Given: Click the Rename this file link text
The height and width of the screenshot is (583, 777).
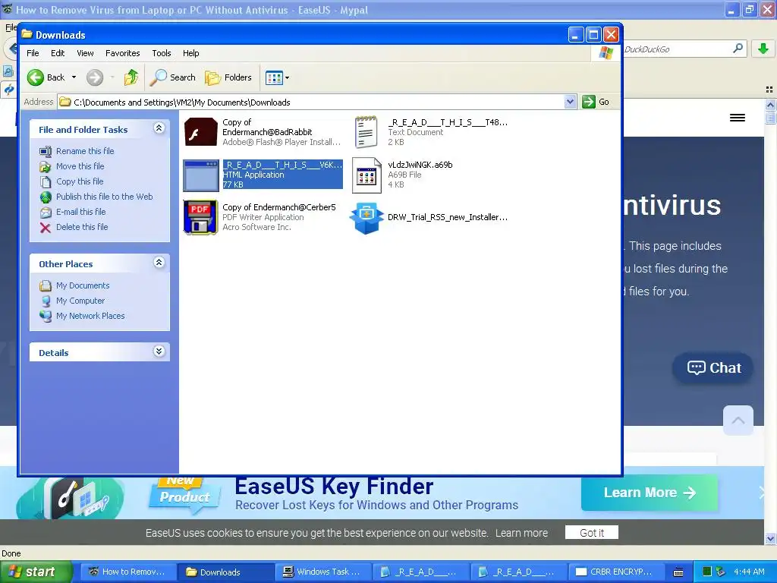Looking at the screenshot, I should pos(85,151).
